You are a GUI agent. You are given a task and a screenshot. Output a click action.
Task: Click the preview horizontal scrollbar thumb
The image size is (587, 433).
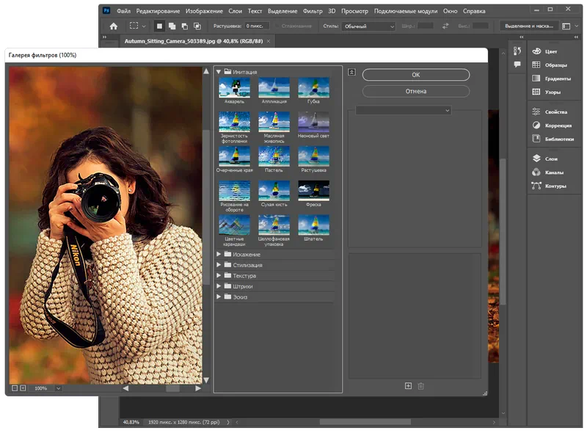[173, 388]
